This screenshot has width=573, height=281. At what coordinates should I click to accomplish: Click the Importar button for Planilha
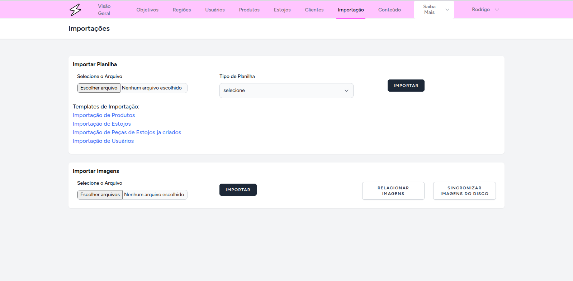pos(406,86)
